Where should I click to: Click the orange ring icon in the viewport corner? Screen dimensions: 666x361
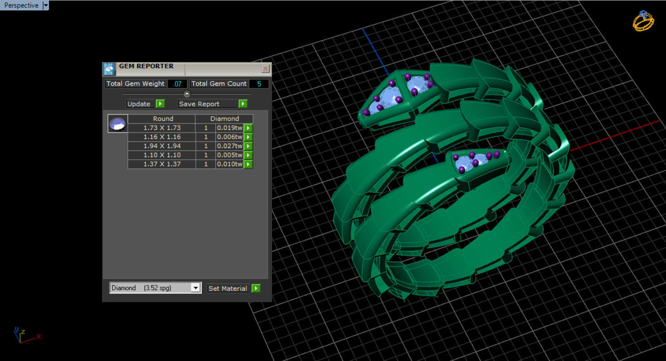click(x=643, y=21)
